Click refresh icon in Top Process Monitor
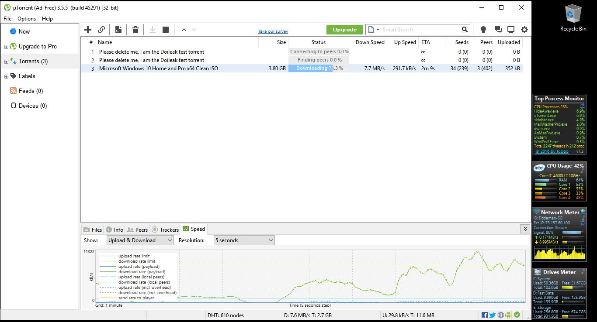 pyautogui.click(x=582, y=106)
